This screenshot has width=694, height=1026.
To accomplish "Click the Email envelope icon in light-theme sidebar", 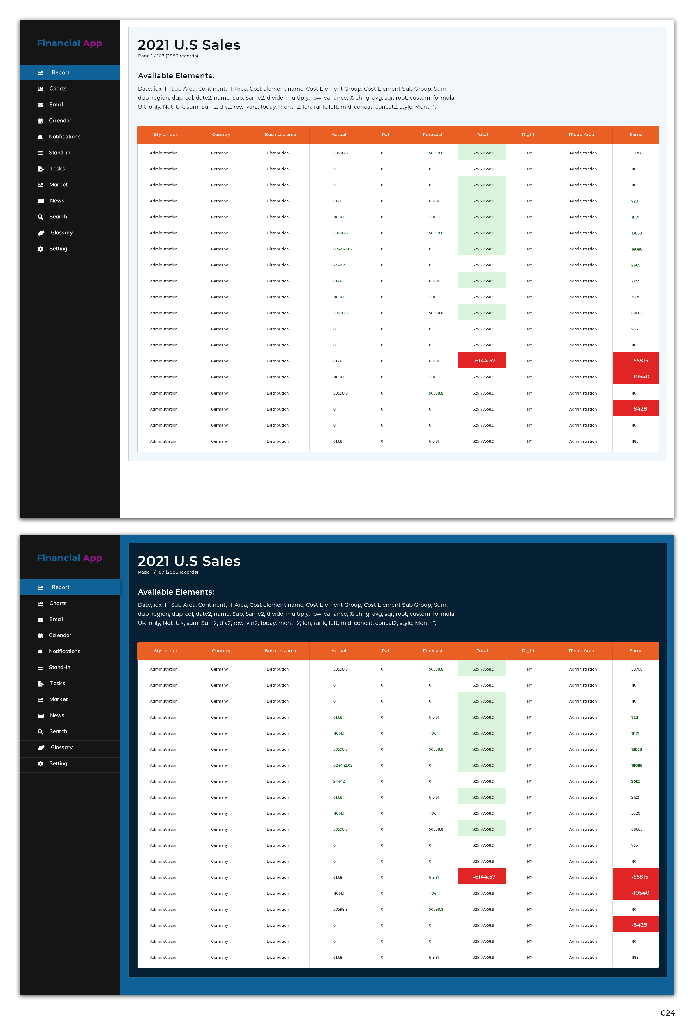I will (x=40, y=105).
